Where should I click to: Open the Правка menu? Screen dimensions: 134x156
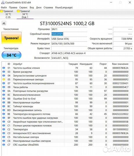point(13,8)
